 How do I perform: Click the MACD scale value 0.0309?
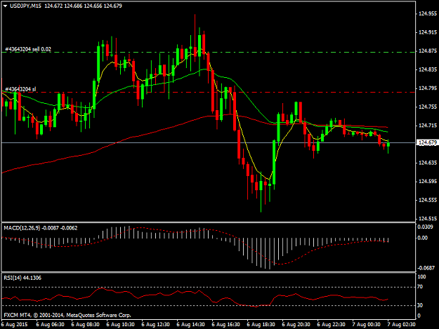click(x=425, y=227)
